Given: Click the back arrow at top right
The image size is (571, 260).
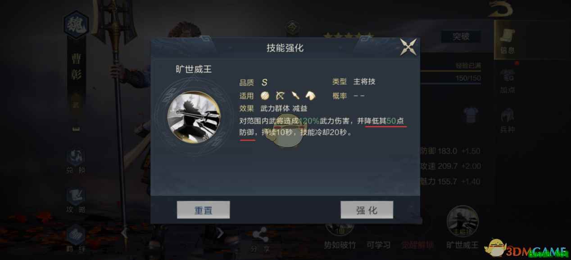Looking at the screenshot, I should pos(501,9).
